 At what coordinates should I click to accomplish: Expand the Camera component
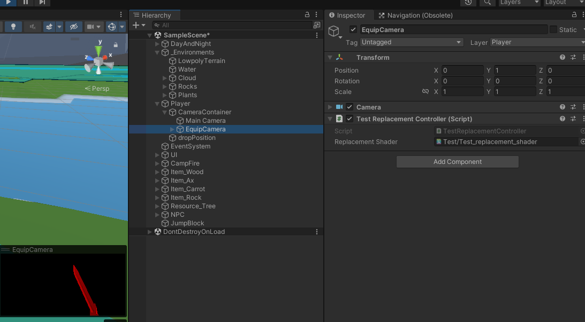(330, 107)
